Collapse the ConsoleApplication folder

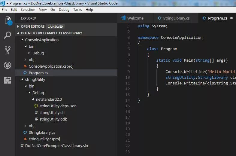(x=22, y=40)
